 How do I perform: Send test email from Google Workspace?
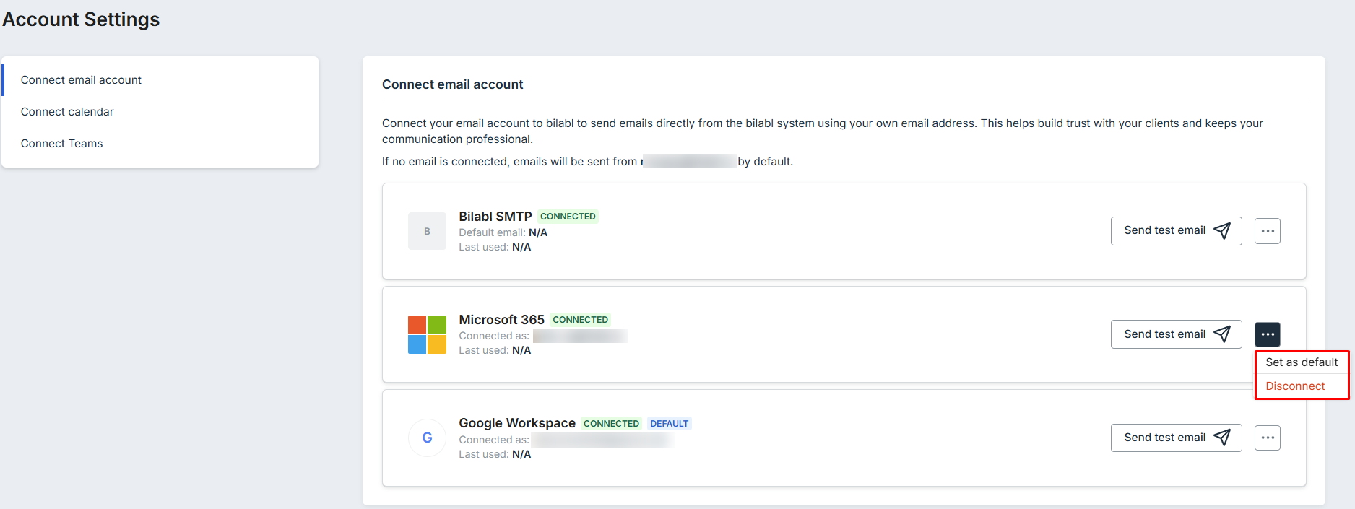click(1176, 438)
